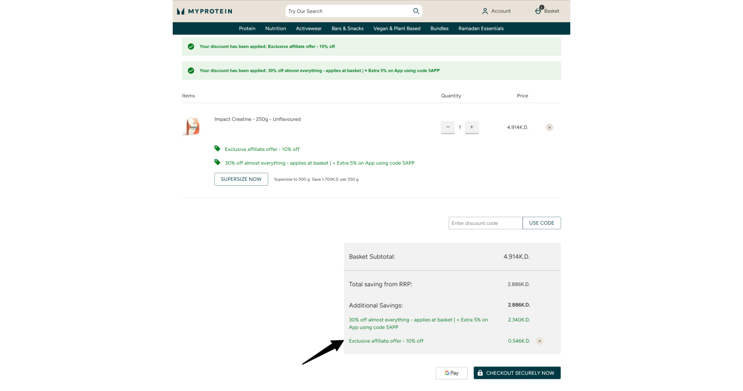This screenshot has width=743, height=391.
Task: Click 'Exclusive affiliate offer - 10% off' in savings summary
Action: [x=386, y=341]
